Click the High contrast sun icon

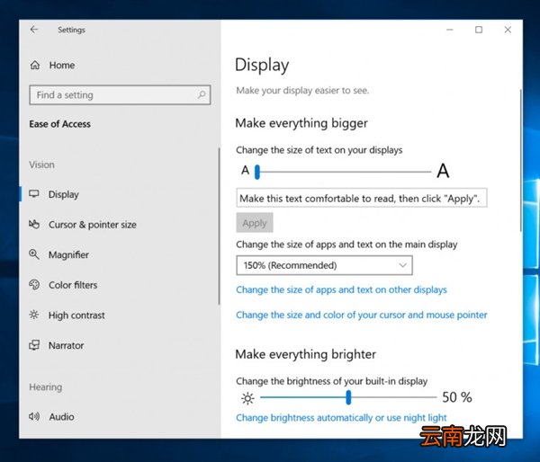coord(34,315)
